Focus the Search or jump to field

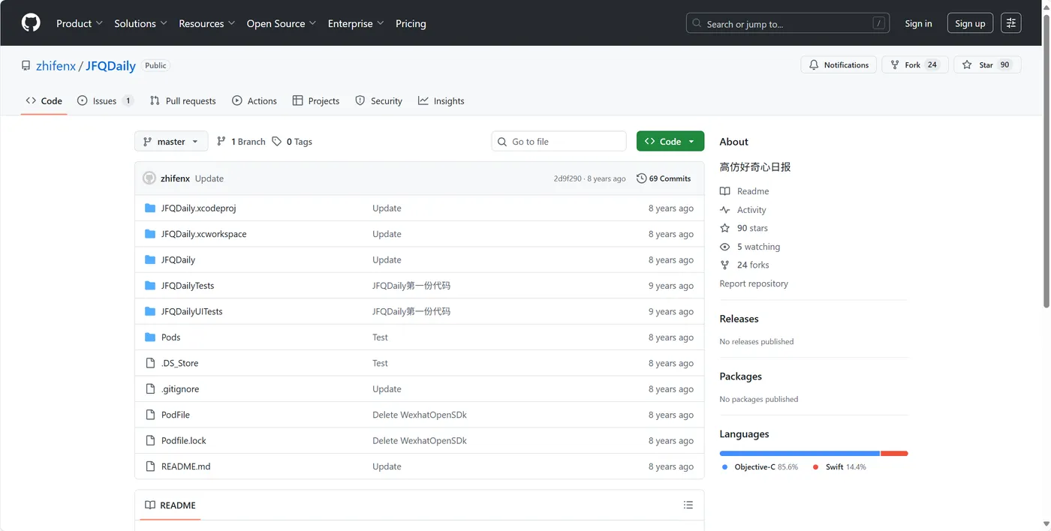tap(787, 23)
